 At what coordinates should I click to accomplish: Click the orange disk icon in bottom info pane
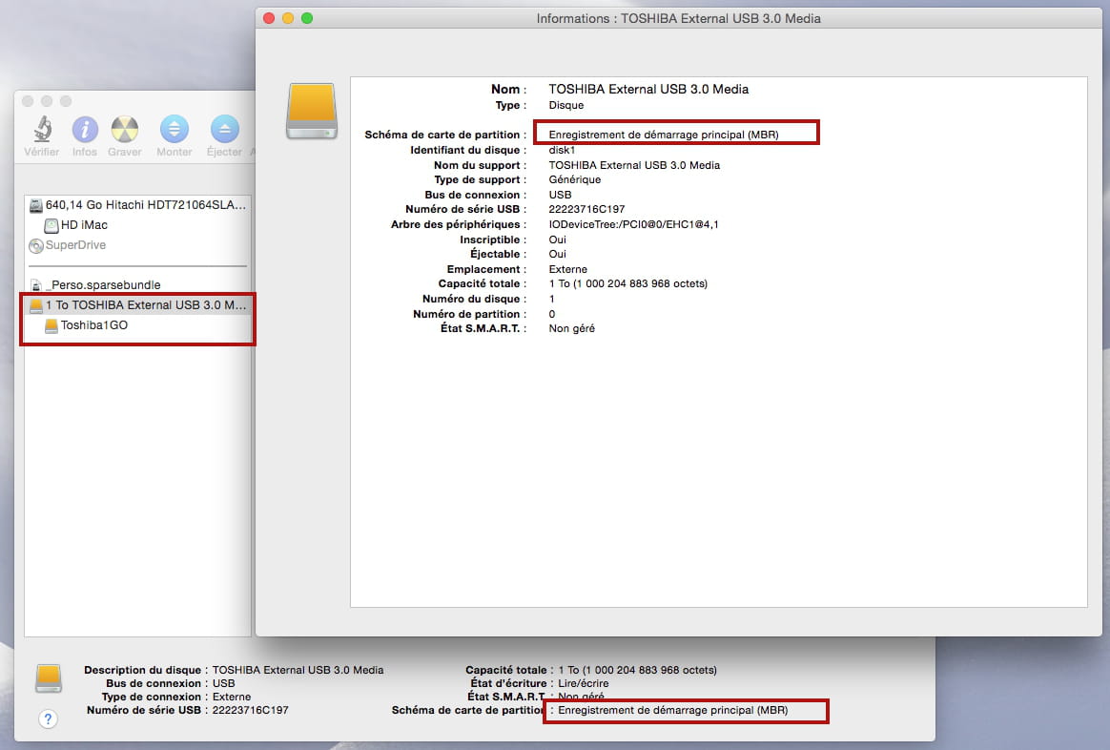[x=48, y=677]
